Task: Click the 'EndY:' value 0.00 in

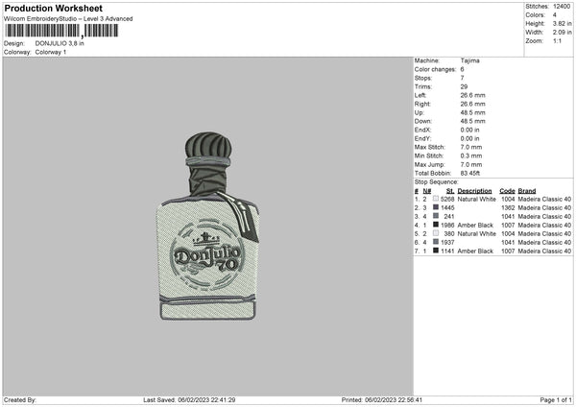Action: pos(469,139)
